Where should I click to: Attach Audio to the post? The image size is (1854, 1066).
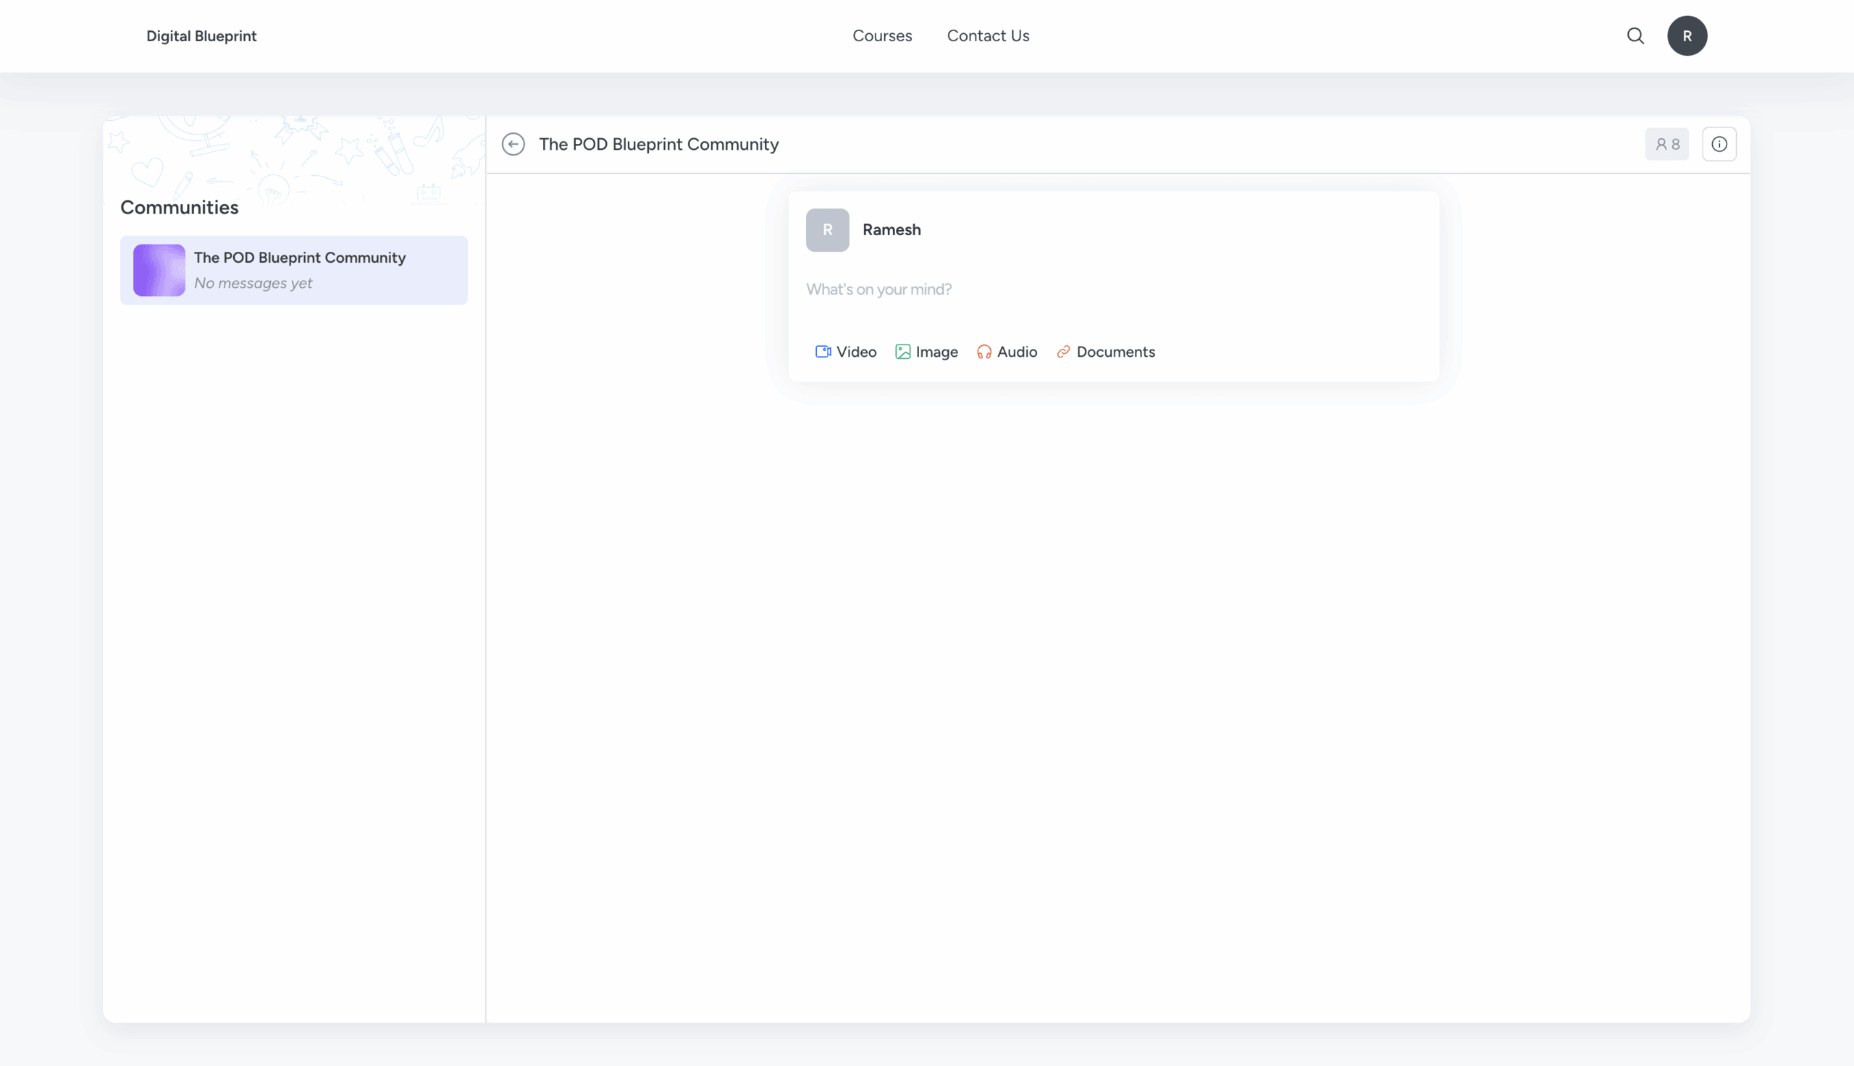pyautogui.click(x=1007, y=352)
